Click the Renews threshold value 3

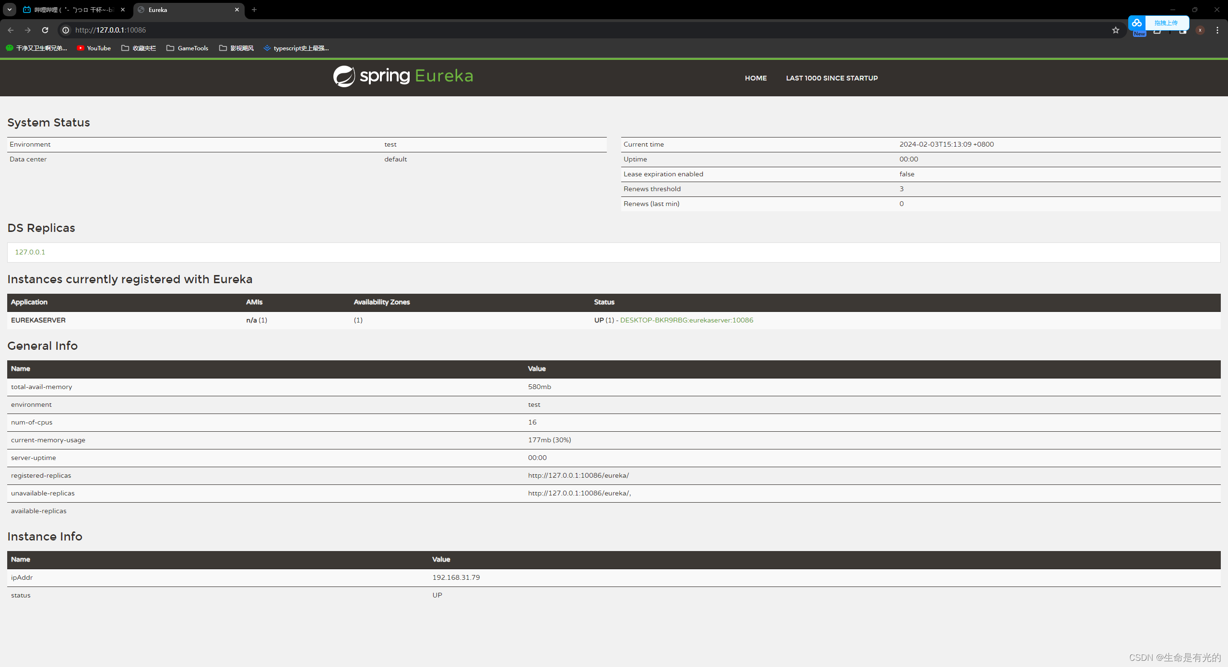pos(901,189)
